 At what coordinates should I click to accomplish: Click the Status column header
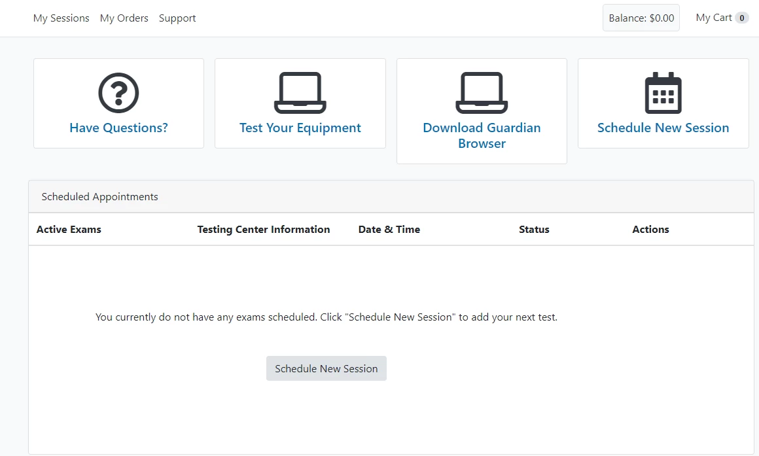534,230
